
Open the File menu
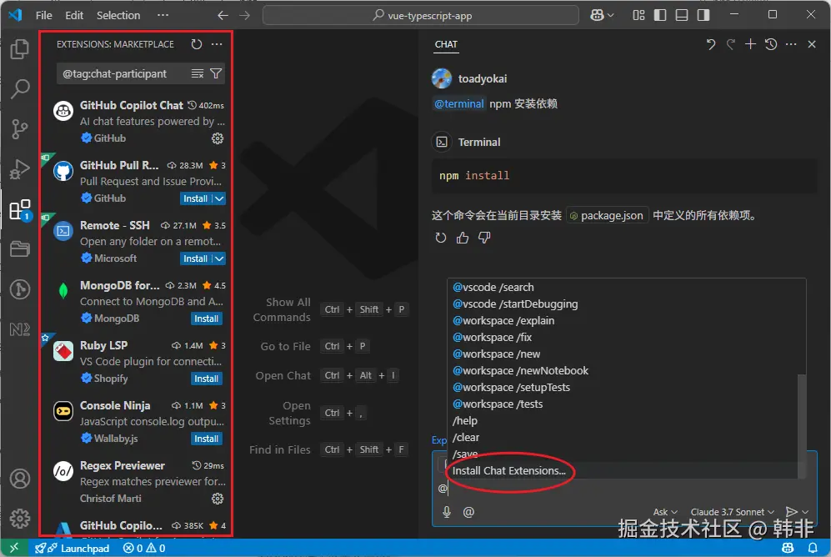click(43, 15)
